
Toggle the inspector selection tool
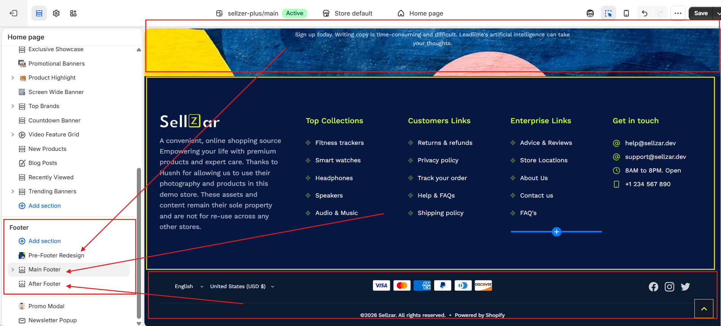tap(608, 13)
